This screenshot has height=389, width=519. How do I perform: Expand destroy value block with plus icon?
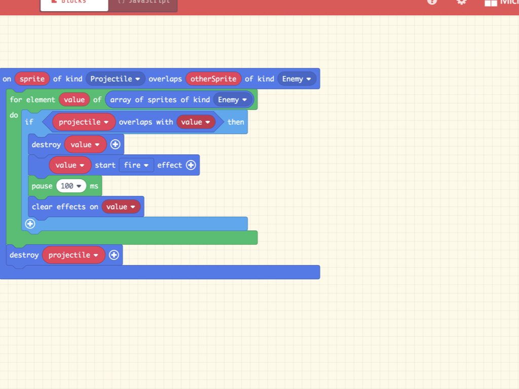(115, 144)
